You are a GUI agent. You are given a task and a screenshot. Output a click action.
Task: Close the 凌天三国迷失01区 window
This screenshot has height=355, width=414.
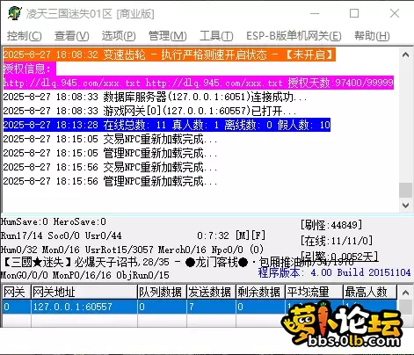point(395,13)
